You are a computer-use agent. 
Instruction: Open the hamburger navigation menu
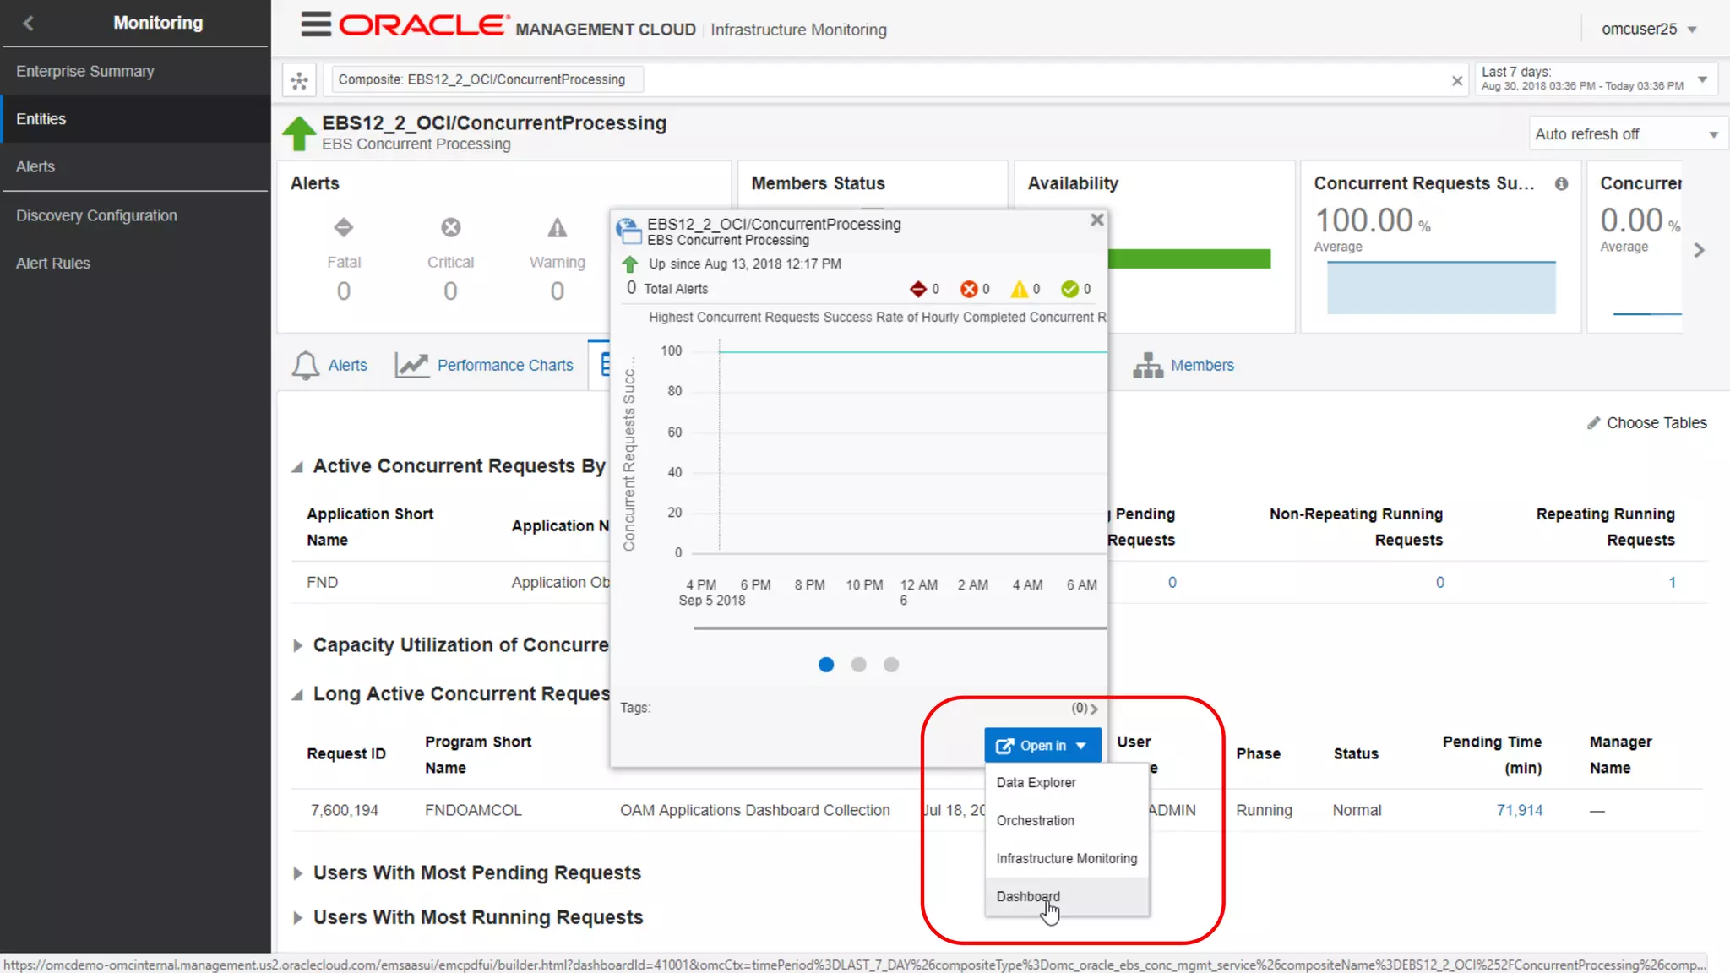click(316, 24)
